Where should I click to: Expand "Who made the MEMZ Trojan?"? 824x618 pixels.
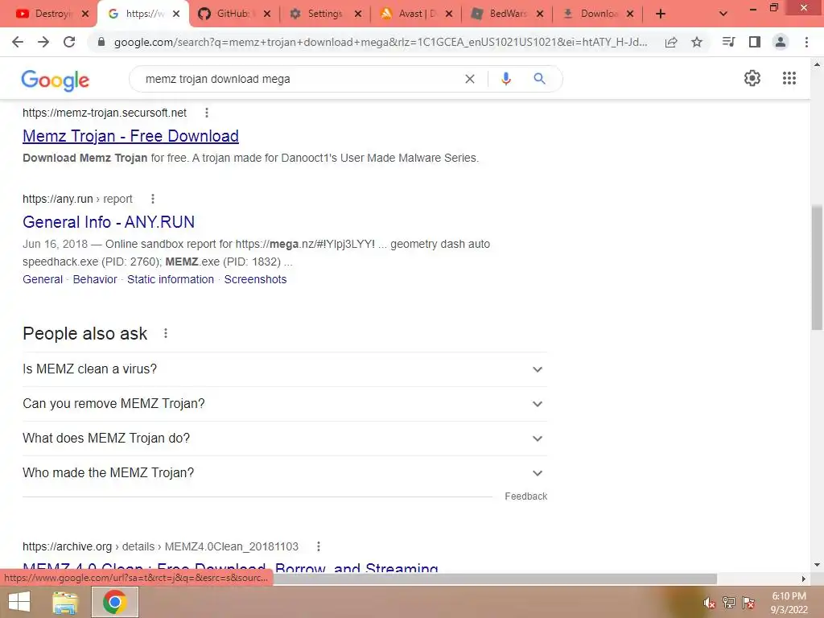point(285,473)
